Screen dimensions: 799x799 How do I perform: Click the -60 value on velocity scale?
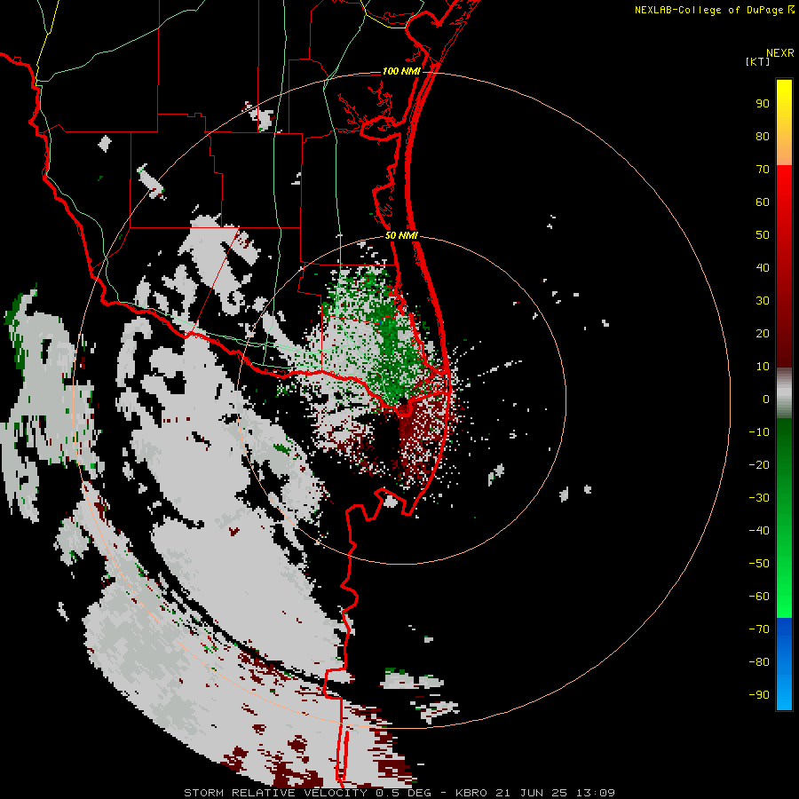[759, 597]
